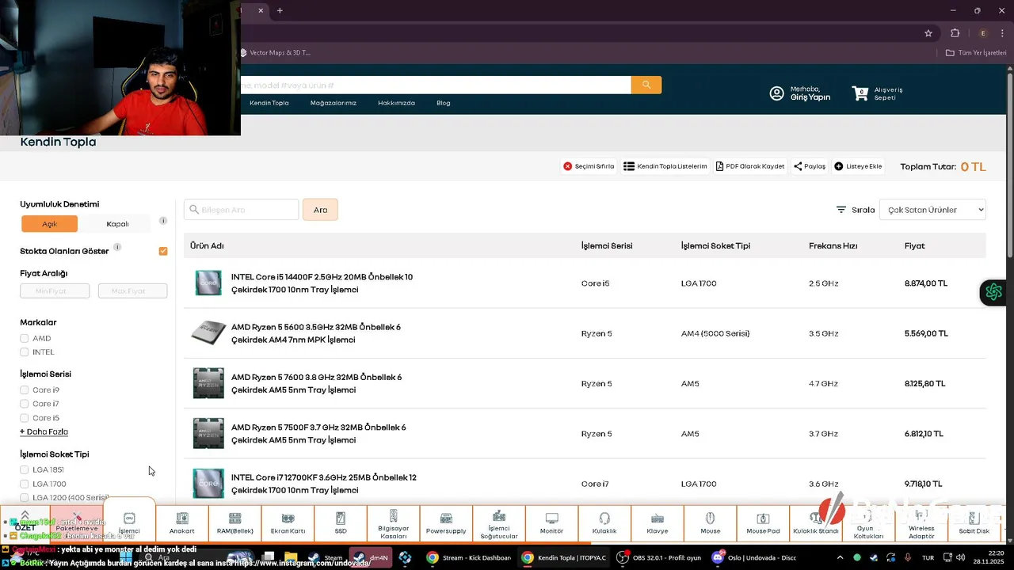Viewport: 1014px width, 570px height.
Task: Select the Mouse category
Action: click(711, 523)
